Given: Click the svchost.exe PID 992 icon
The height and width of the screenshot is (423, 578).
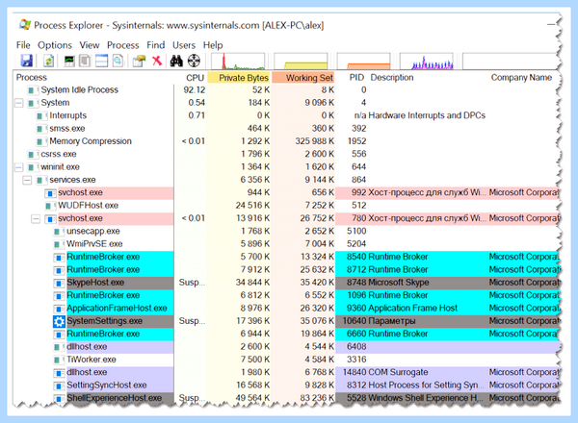Looking at the screenshot, I should point(50,193).
